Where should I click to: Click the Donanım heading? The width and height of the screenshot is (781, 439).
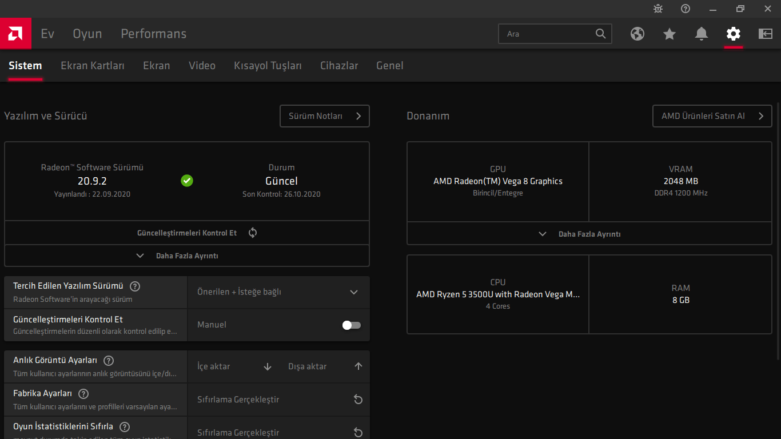(x=428, y=116)
